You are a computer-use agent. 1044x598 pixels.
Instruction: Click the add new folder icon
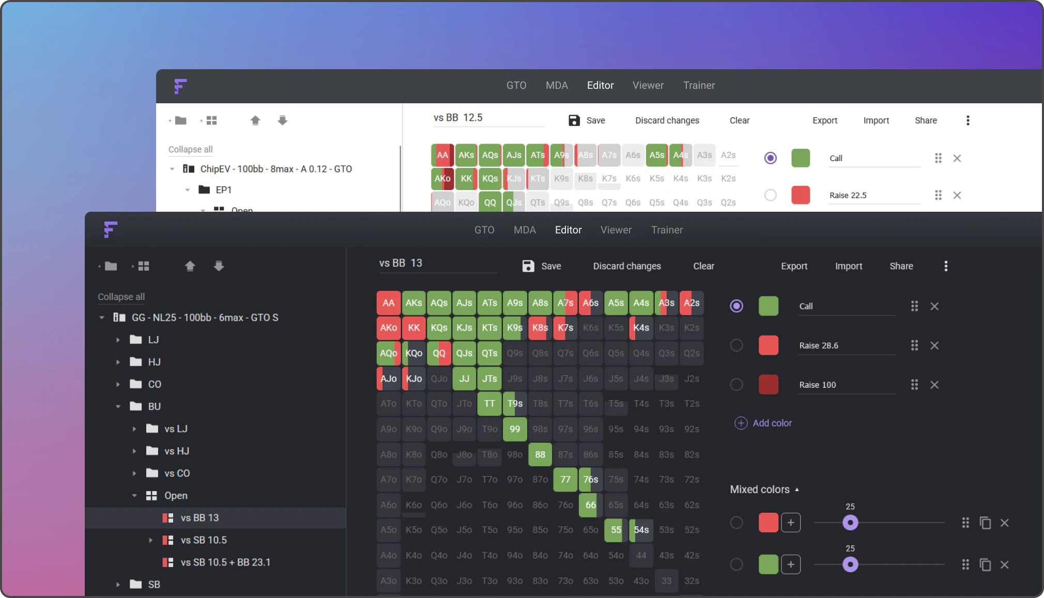(x=108, y=266)
